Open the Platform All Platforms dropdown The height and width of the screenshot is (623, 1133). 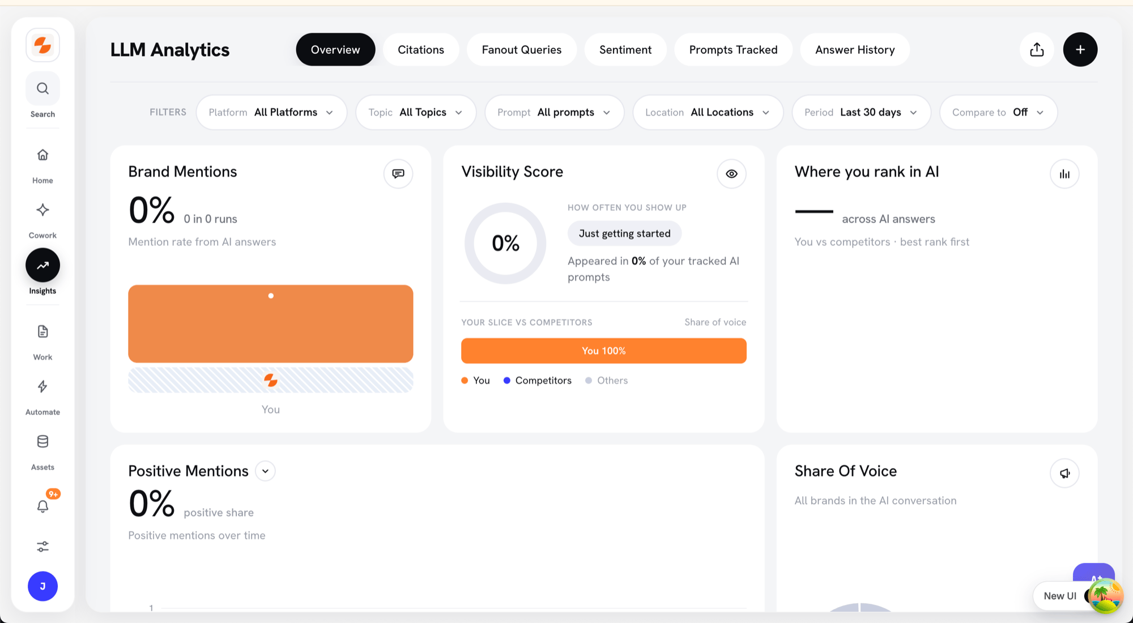pos(271,112)
